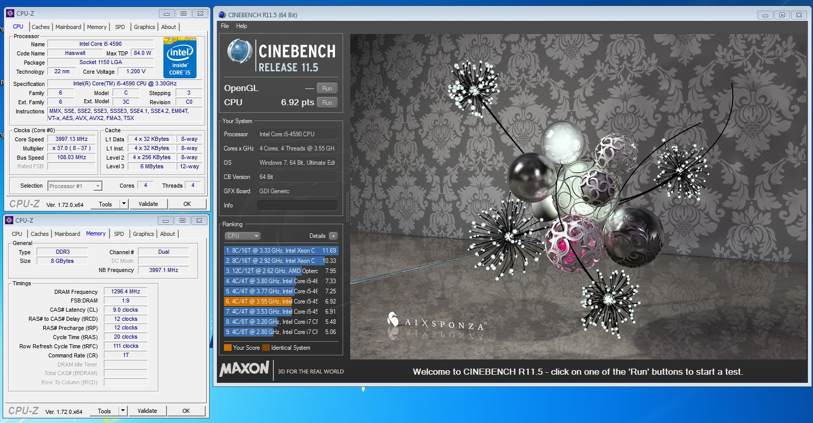
Task: Select highlighted ranking row 6 score 6.92
Action: click(x=281, y=301)
